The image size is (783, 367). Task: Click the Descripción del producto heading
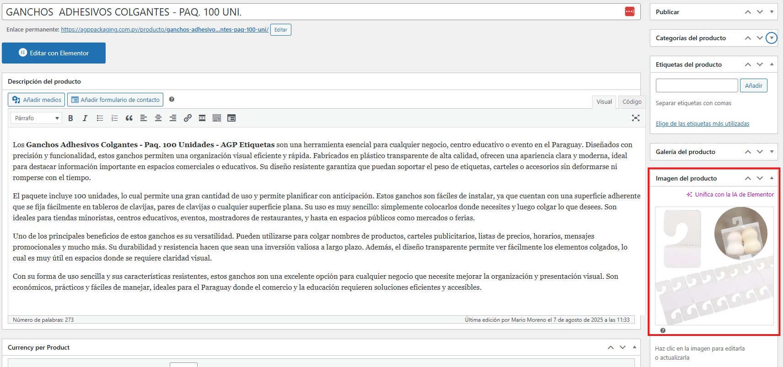(44, 81)
